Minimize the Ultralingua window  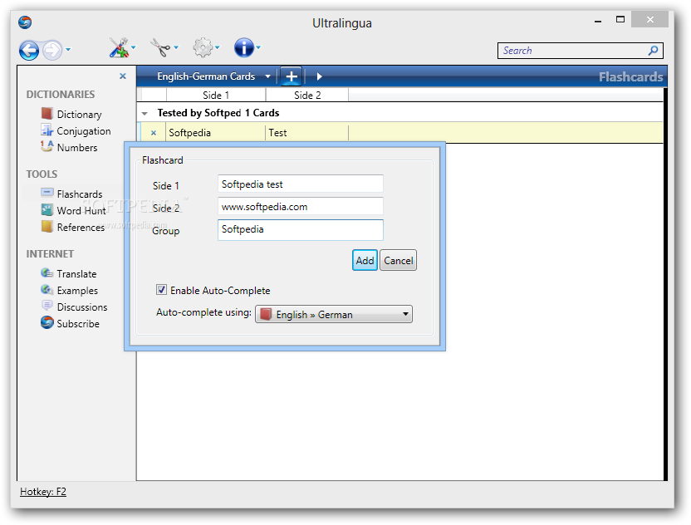click(598, 20)
